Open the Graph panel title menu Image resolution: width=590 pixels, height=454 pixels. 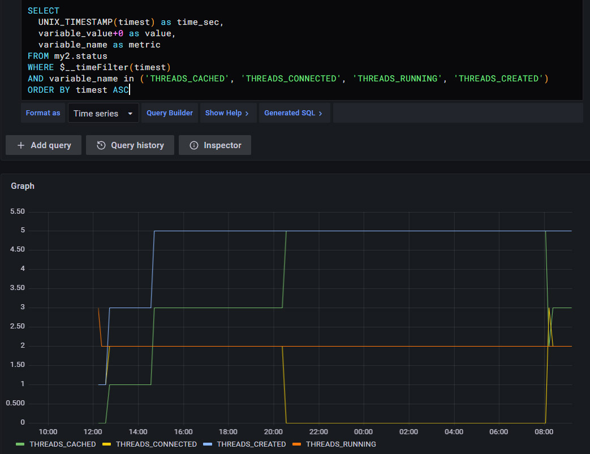click(23, 185)
